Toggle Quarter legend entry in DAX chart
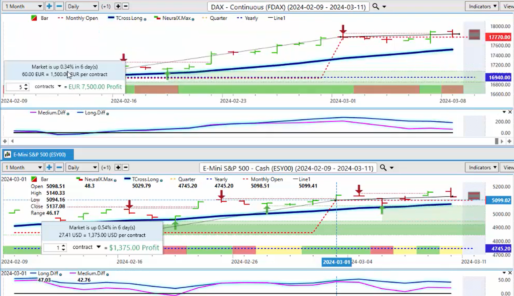The width and height of the screenshot is (514, 296). click(x=214, y=18)
